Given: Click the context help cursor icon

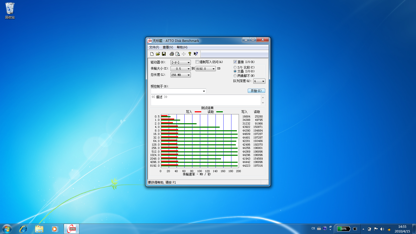Looking at the screenshot, I should [x=196, y=54].
